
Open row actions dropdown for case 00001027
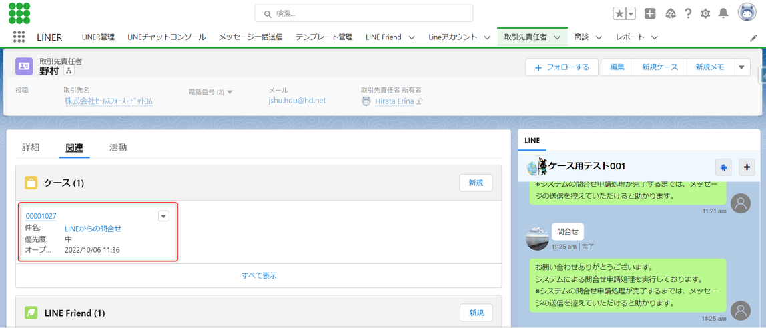[x=163, y=216]
